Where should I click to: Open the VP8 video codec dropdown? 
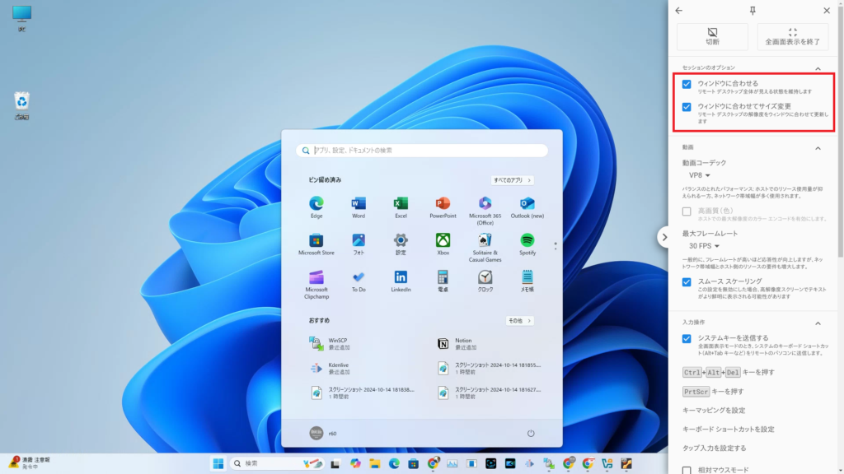coord(699,175)
